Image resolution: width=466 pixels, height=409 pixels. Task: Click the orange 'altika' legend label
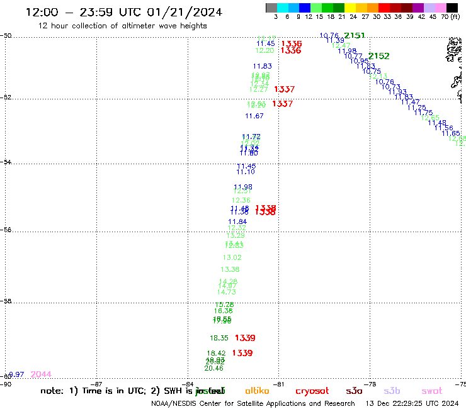257,391
